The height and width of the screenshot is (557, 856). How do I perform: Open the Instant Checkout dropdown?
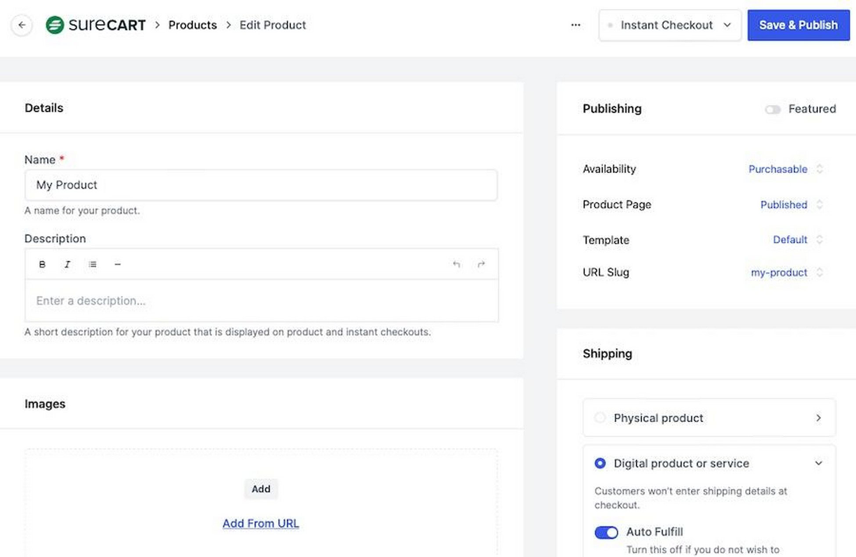tap(670, 25)
